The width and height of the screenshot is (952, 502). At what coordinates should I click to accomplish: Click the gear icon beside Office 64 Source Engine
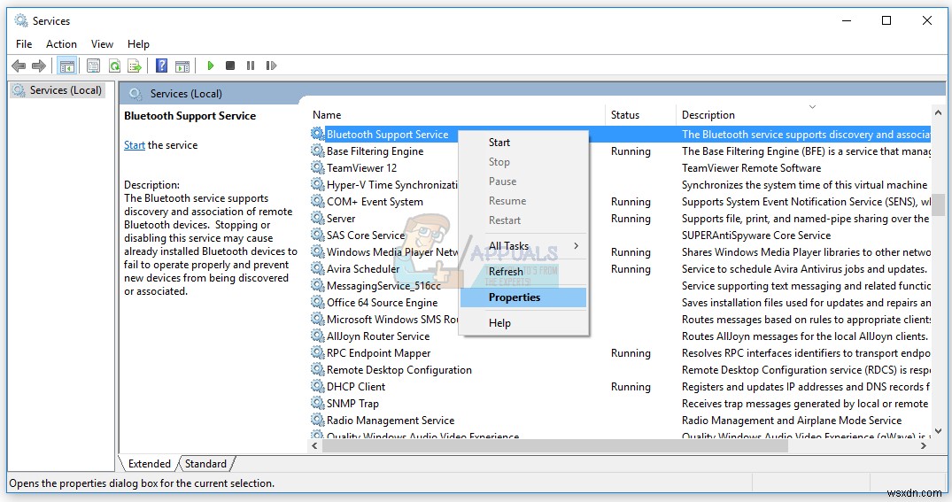point(318,302)
